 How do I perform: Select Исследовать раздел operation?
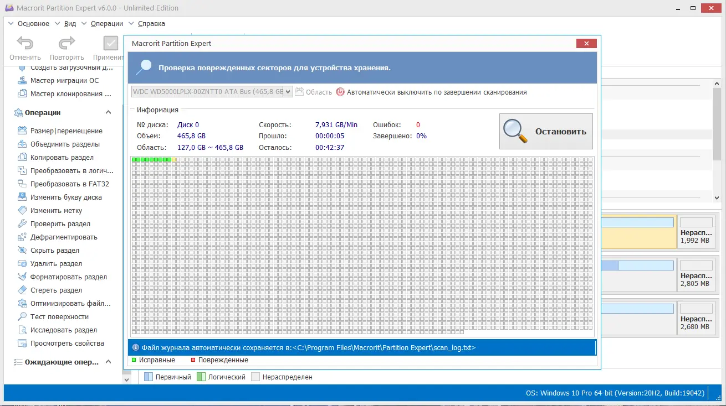point(58,330)
